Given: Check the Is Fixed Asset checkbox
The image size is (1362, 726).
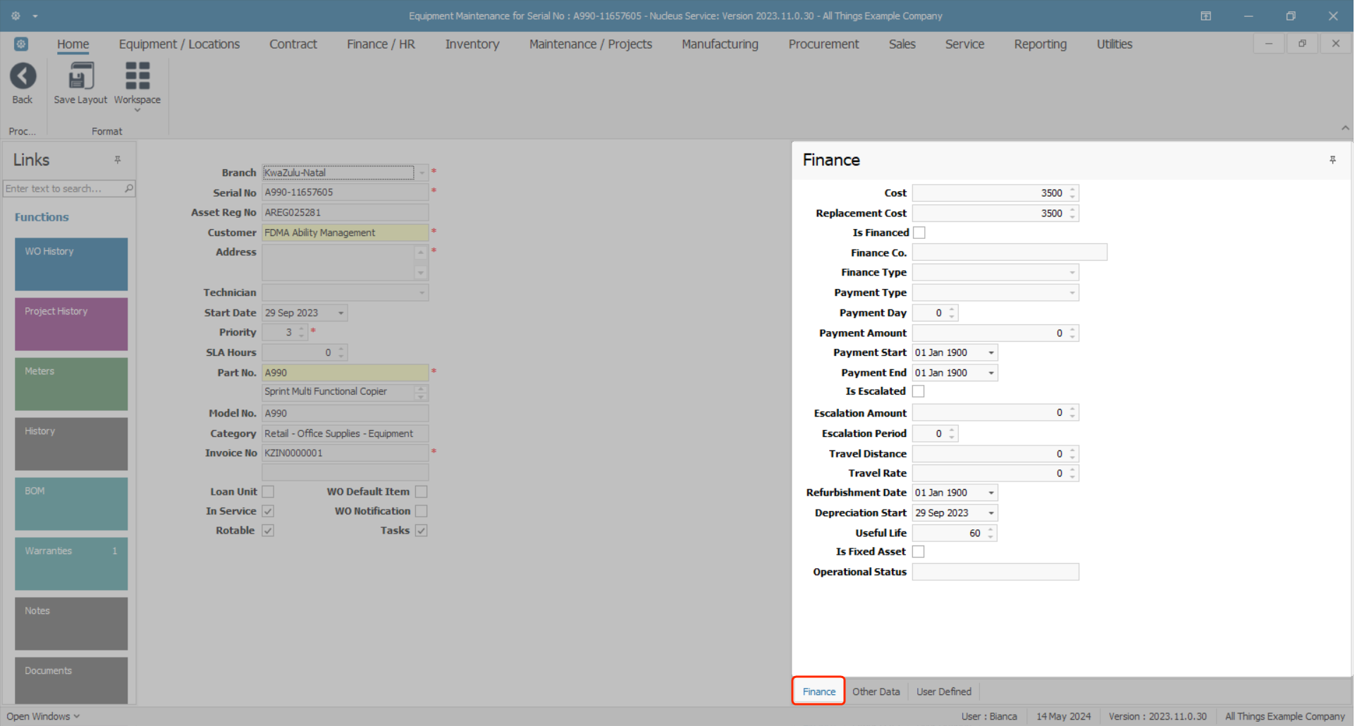Looking at the screenshot, I should point(919,552).
